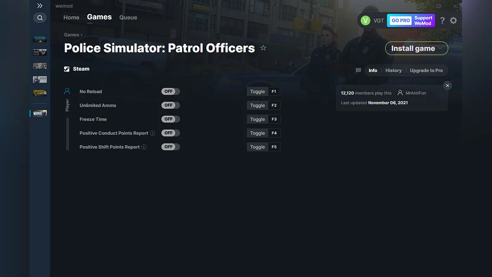
Task: Open the search in the sidebar
Action: 40,18
